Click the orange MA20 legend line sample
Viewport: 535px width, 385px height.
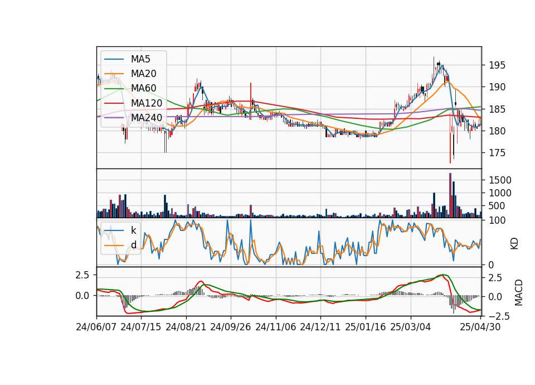point(114,74)
